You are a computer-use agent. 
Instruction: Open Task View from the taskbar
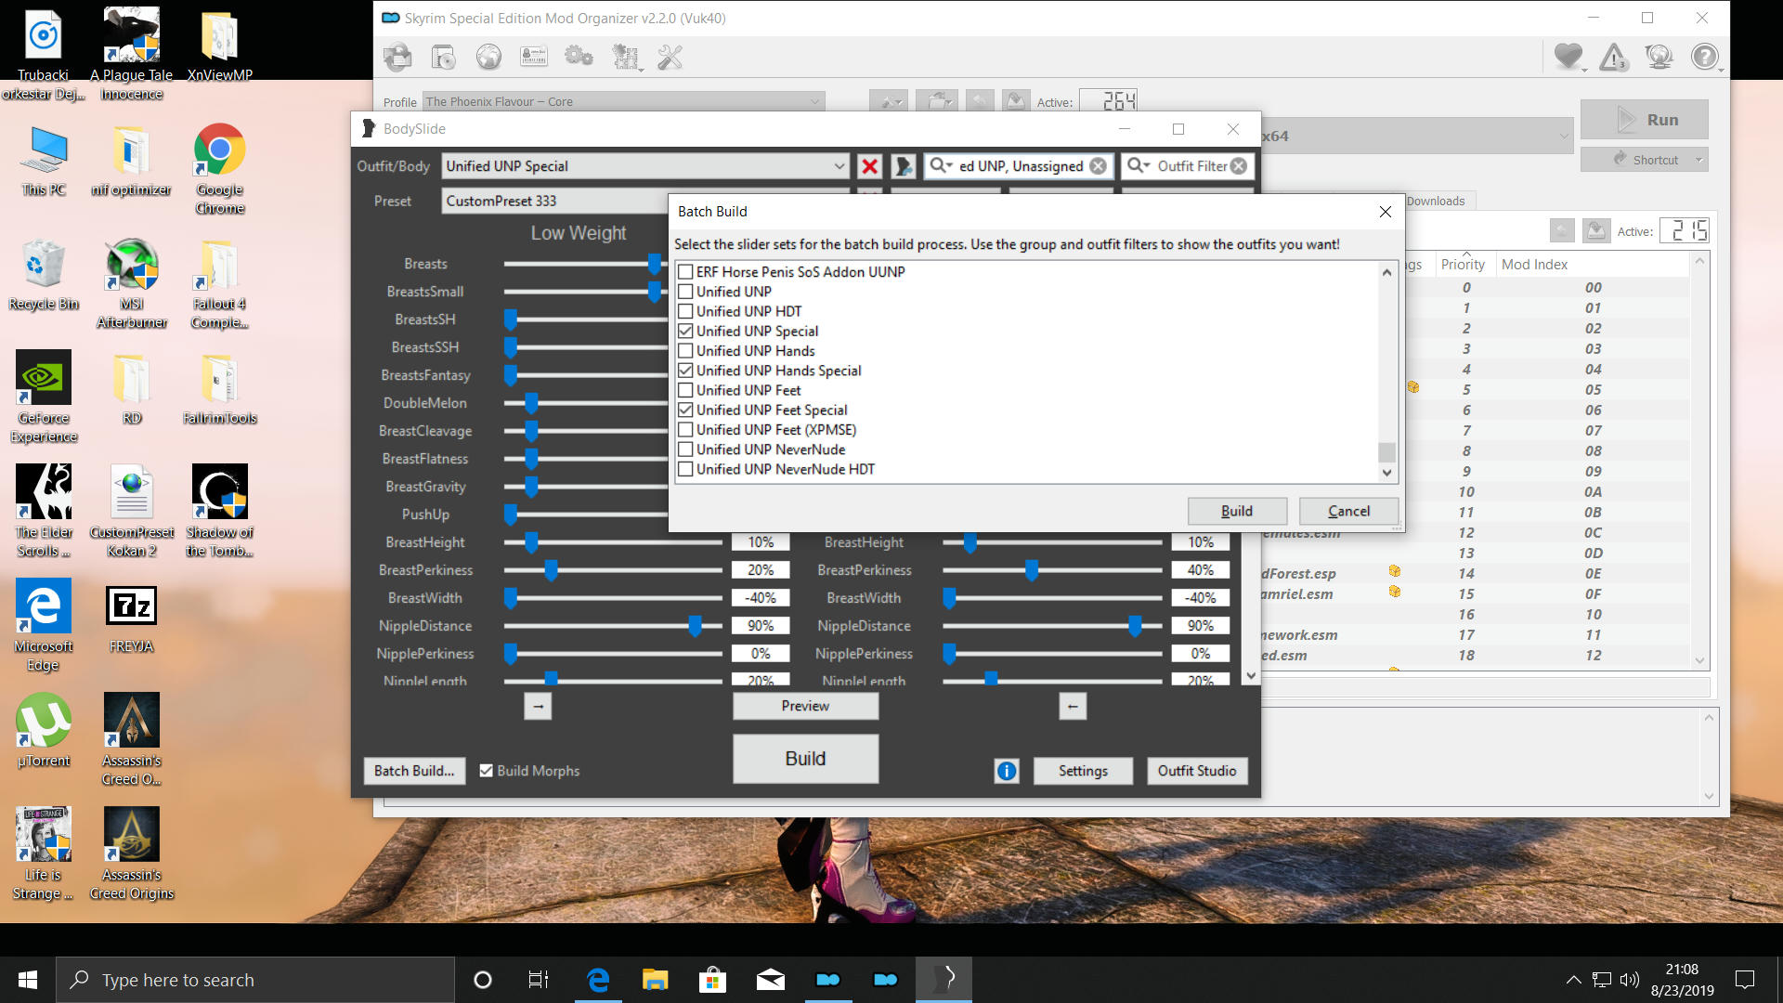click(x=538, y=980)
